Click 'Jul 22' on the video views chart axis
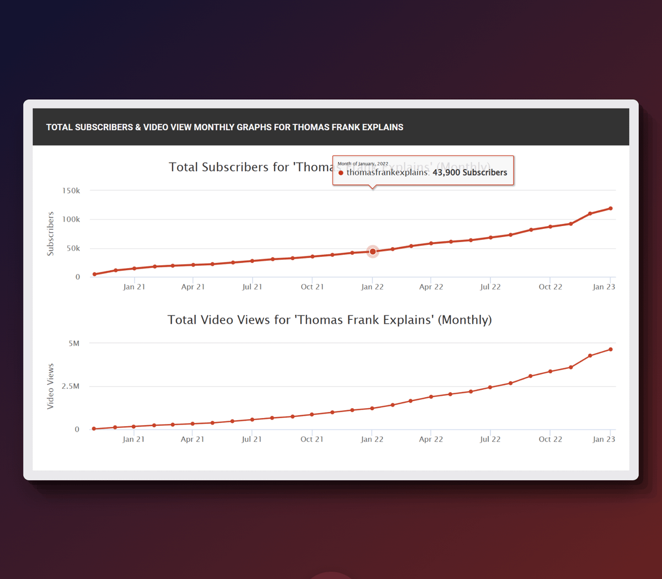This screenshot has width=662, height=579. coord(490,439)
